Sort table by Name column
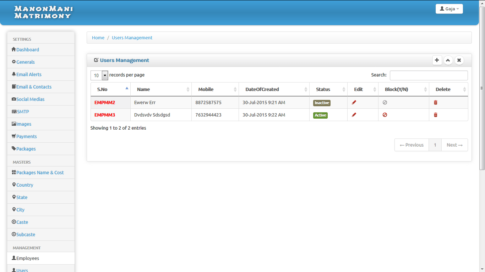The width and height of the screenshot is (485, 272). 161,89
